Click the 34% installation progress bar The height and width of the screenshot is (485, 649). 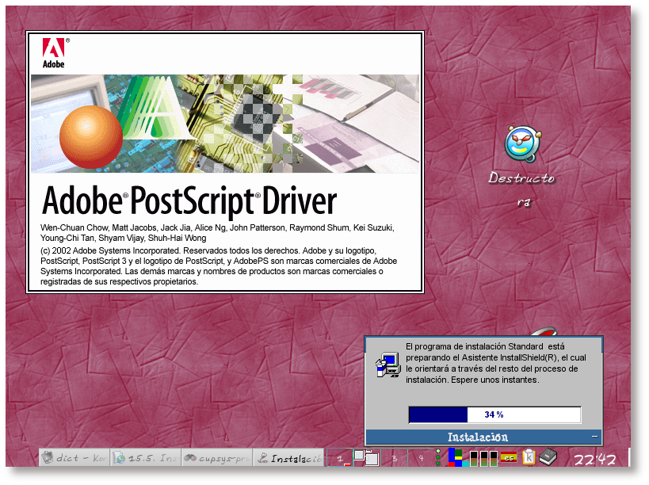coord(494,414)
